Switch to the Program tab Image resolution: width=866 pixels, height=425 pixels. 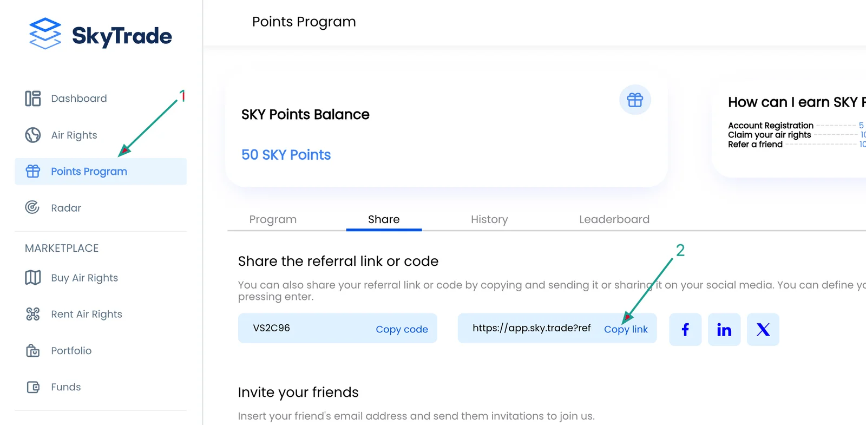coord(273,219)
